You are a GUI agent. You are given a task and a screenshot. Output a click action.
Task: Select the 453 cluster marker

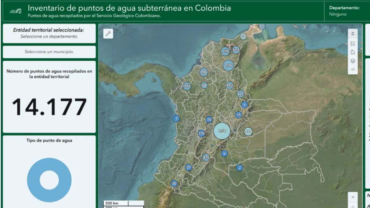(x=230, y=86)
